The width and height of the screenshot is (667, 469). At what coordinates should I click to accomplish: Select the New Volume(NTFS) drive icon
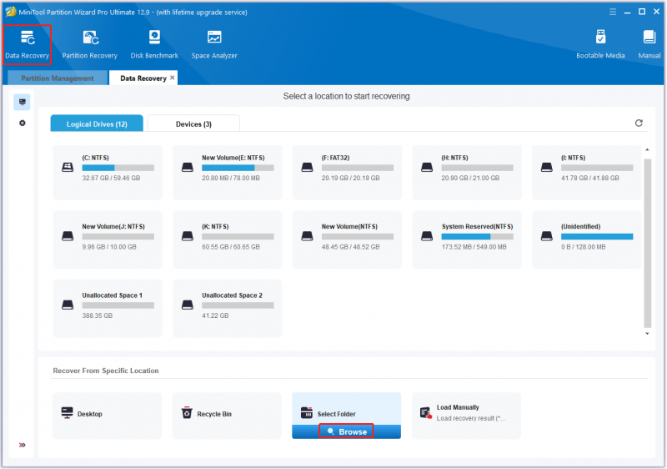pyautogui.click(x=307, y=236)
